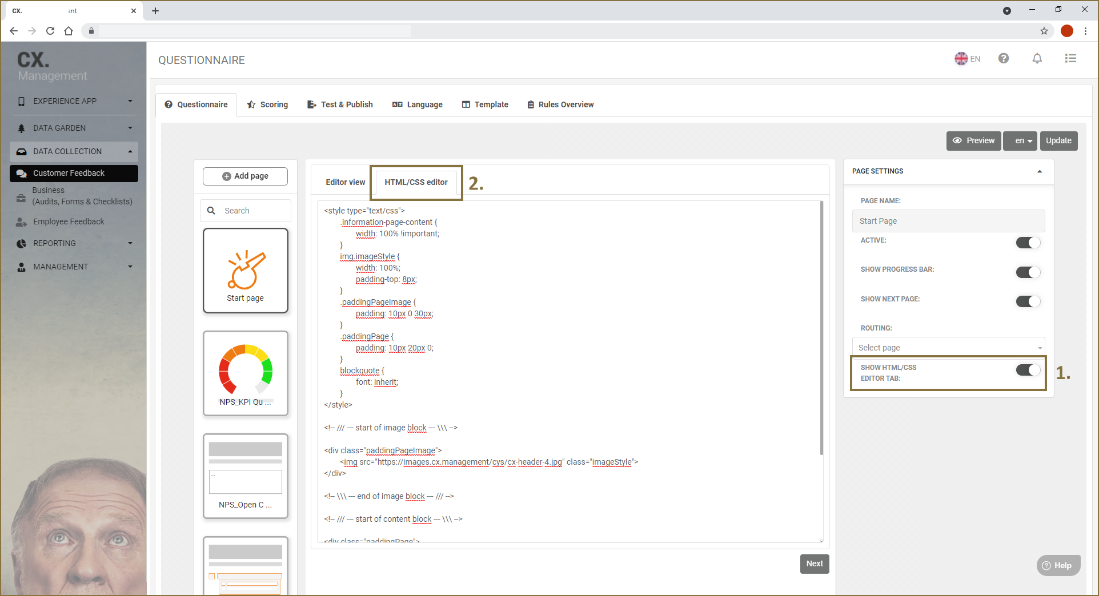Image resolution: width=1099 pixels, height=596 pixels.
Task: Open the notifications bell
Action: pyautogui.click(x=1037, y=58)
